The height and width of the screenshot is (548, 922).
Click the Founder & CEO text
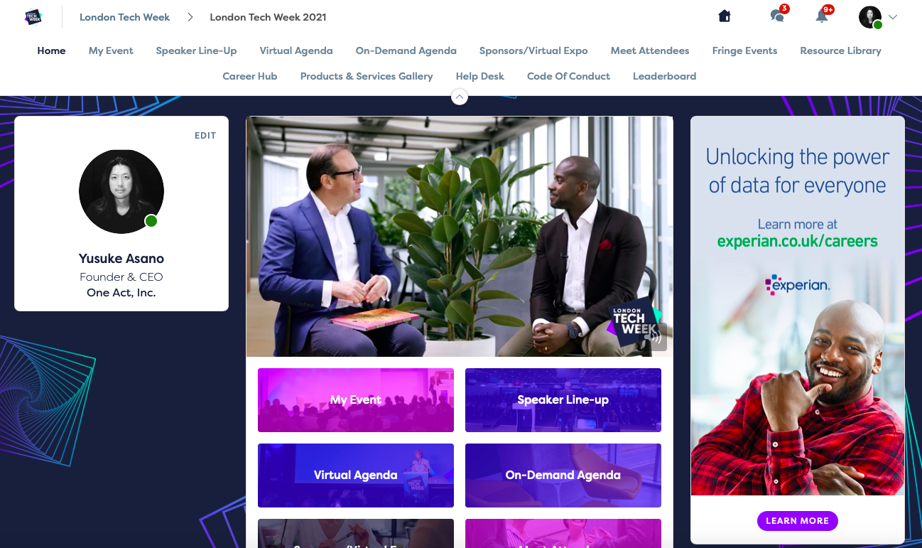(x=121, y=277)
